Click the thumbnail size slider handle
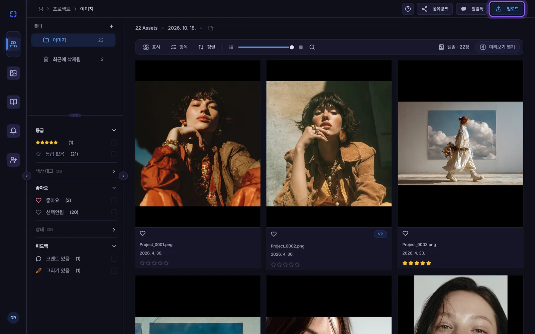Screen dimensions: 535x334 [x=292, y=47]
